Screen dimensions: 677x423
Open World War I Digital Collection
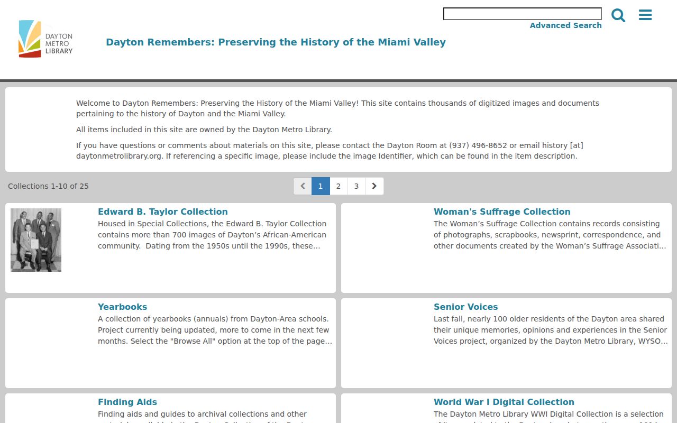(504, 402)
